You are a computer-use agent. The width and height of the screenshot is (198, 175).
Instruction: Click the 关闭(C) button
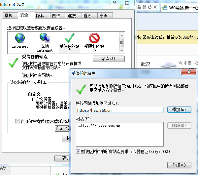[x=179, y=165]
